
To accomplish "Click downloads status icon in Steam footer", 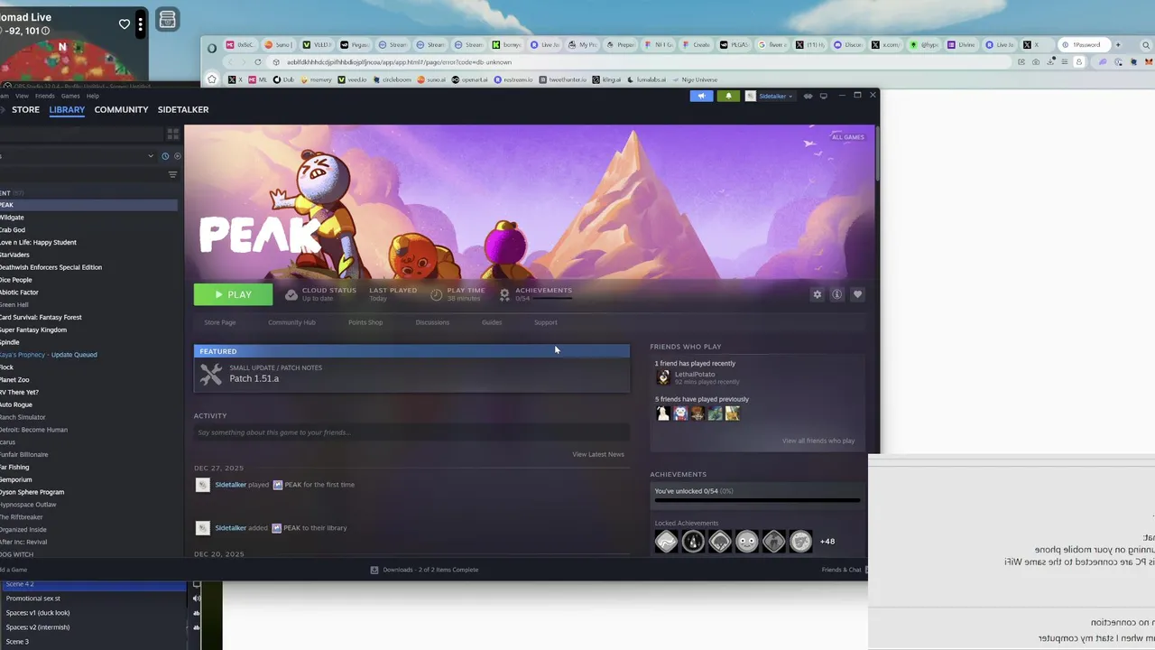I will click(x=374, y=570).
